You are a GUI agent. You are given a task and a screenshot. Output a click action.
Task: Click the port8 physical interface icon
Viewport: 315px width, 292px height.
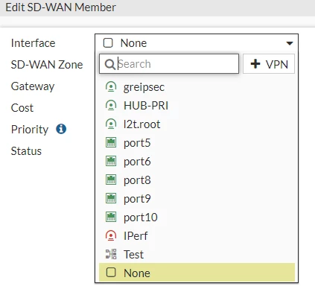click(x=111, y=180)
